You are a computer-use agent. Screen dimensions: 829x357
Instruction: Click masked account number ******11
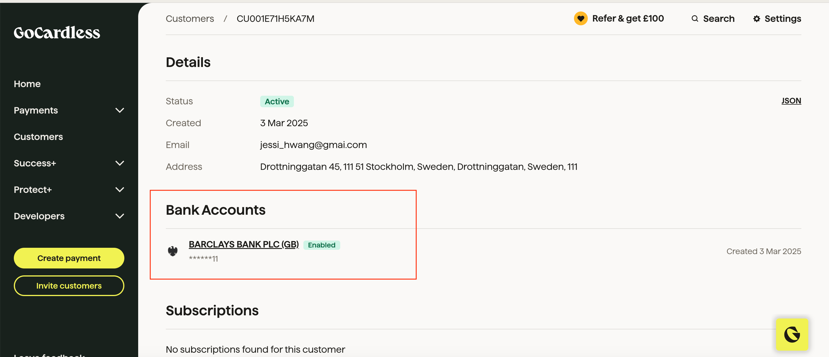pyautogui.click(x=204, y=258)
